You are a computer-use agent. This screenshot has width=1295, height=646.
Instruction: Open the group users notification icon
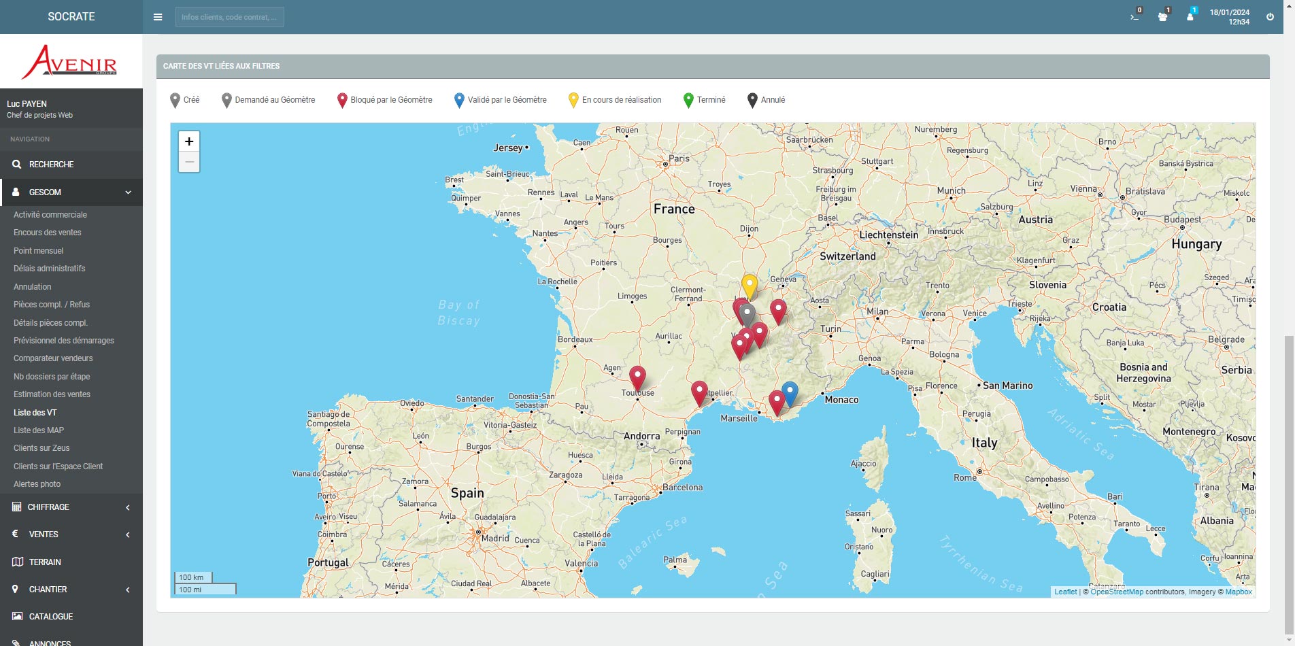click(1162, 17)
